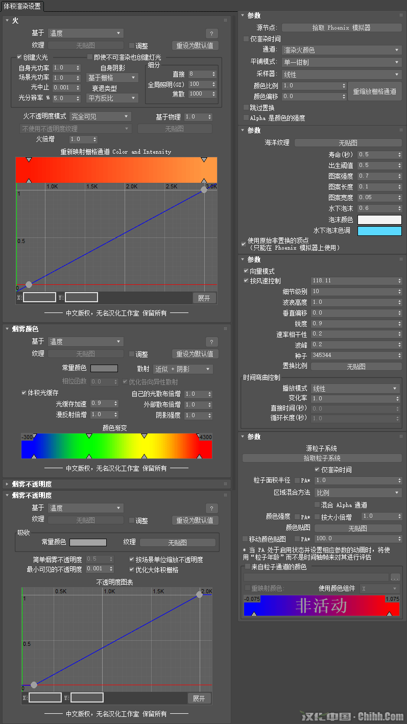Open the 散射 dropdown set to 近似 + 阴影

coord(182,369)
